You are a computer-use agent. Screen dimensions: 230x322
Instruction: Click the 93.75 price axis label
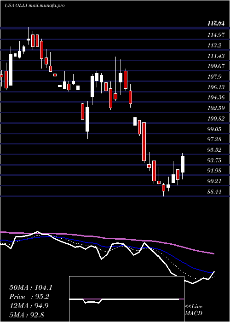[214, 161]
